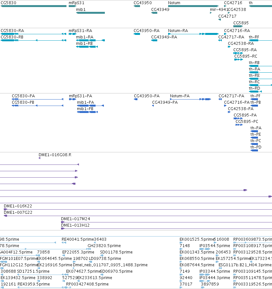Select the th-PC protein feature

(x=254, y=144)
